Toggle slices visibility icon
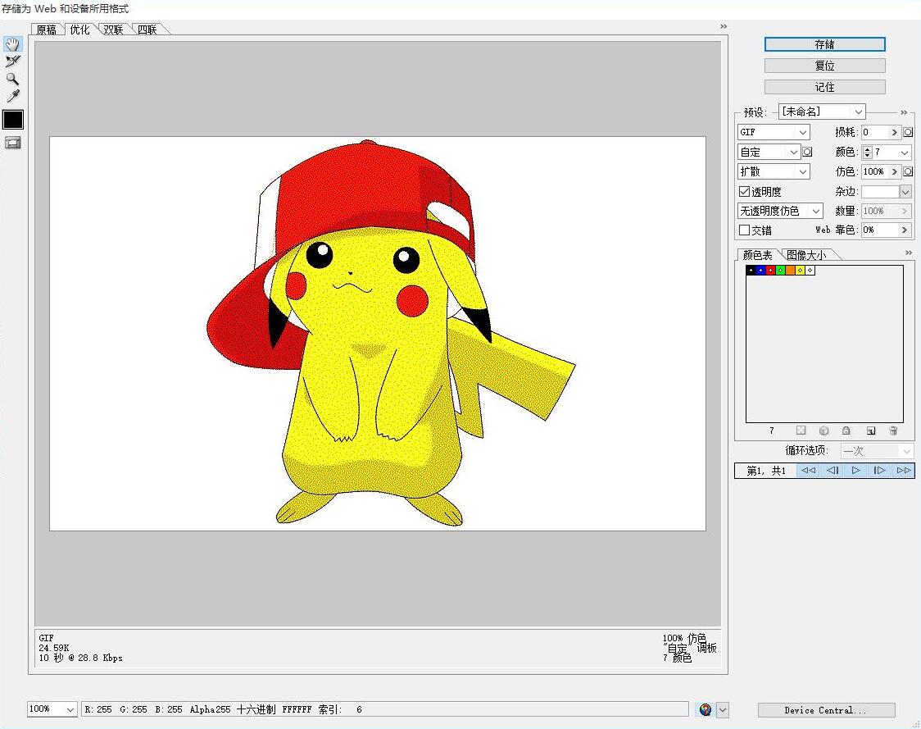 coord(12,143)
